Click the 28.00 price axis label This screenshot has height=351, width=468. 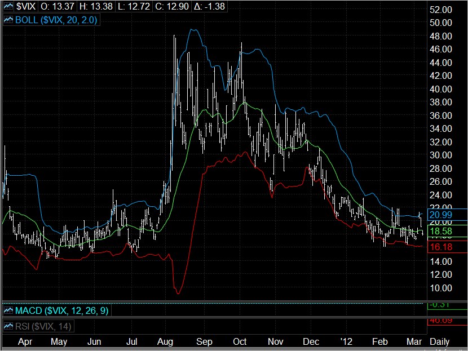tap(440, 168)
